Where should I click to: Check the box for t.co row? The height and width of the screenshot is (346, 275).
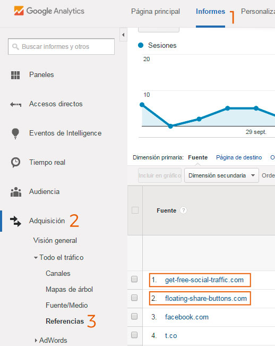[x=134, y=335]
